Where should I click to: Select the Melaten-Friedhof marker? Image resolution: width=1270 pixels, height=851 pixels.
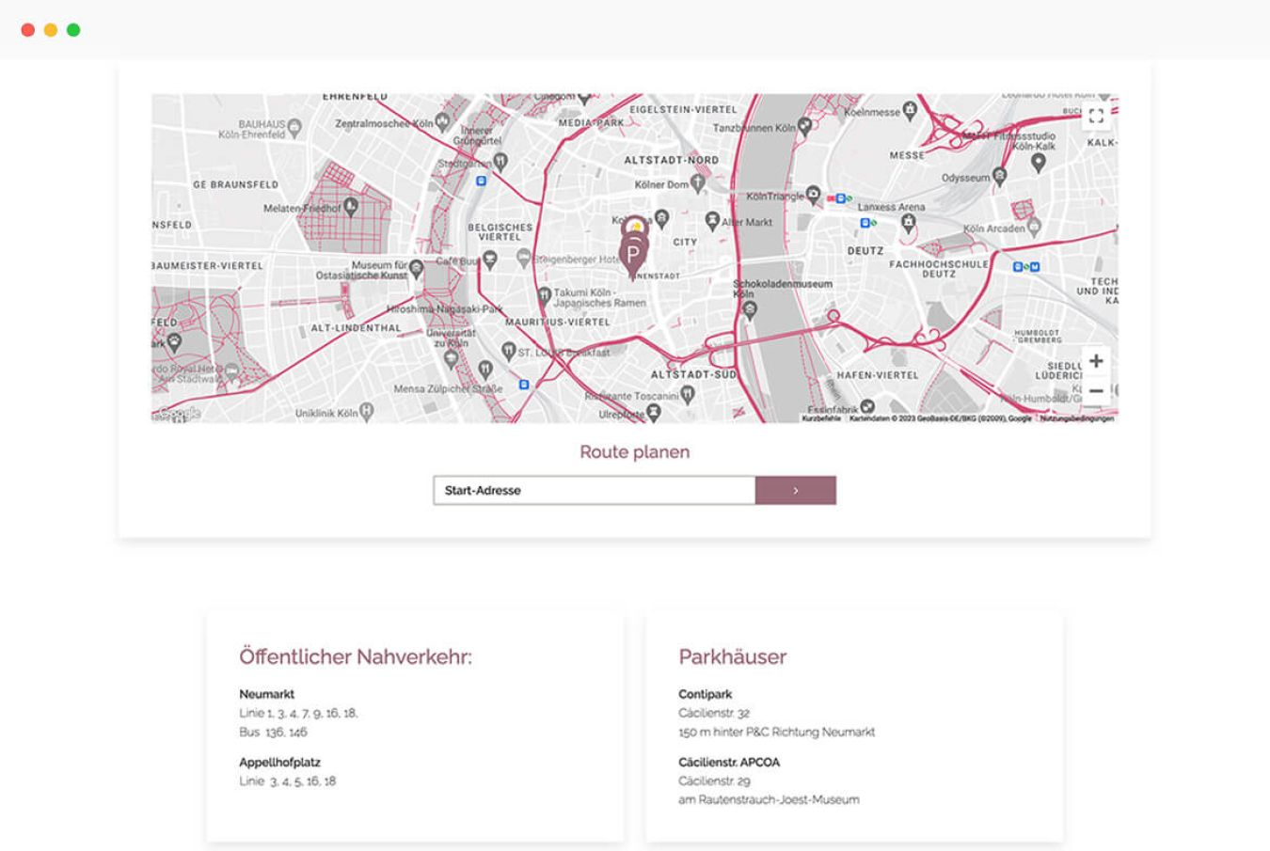pyautogui.click(x=351, y=206)
